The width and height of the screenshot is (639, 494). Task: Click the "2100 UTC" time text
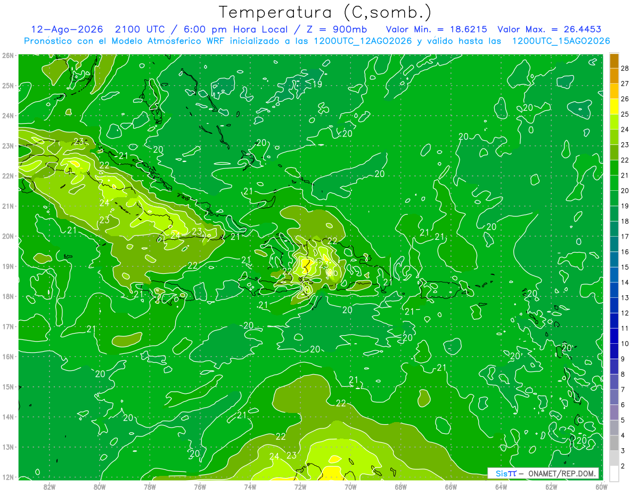(x=140, y=29)
